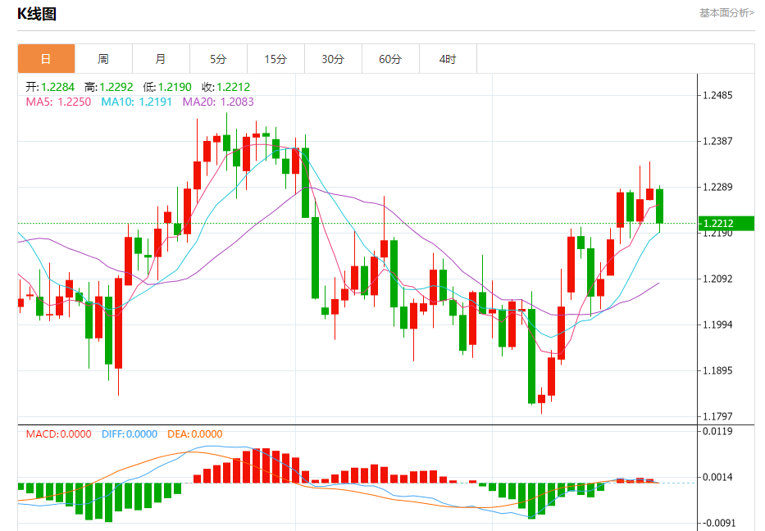The height and width of the screenshot is (531, 765).
Task: Click the 1.2485 price axis label
Action: (x=717, y=95)
